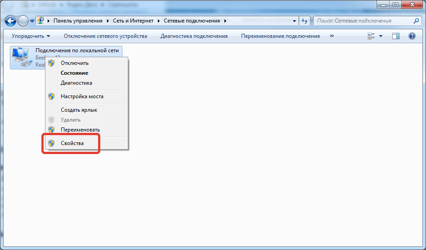The image size is (426, 250).
Task: Click the change view icon in toolbar
Action: tap(372, 36)
